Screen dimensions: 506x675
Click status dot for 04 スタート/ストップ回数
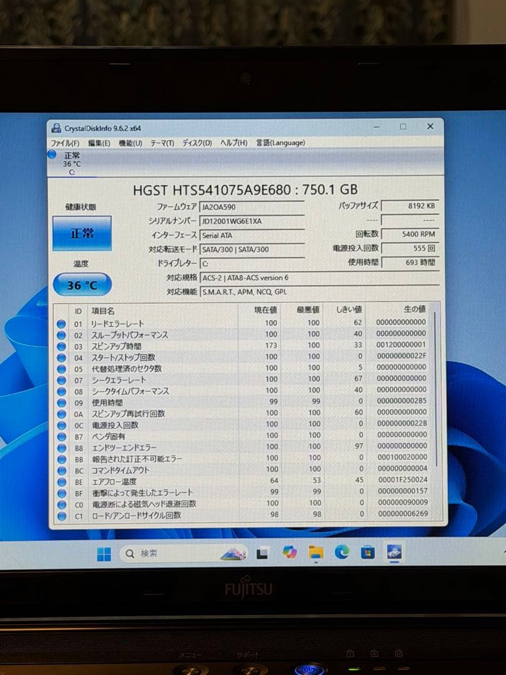pos(61,357)
